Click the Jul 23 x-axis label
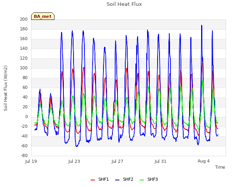 [x=74, y=161]
